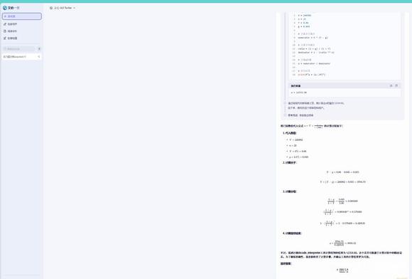Open the third sidebar tool with edit icon
This screenshot has height=279, width=412.
[x=11, y=38]
